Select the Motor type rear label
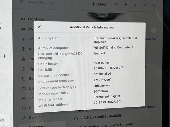 click(x=50, y=99)
